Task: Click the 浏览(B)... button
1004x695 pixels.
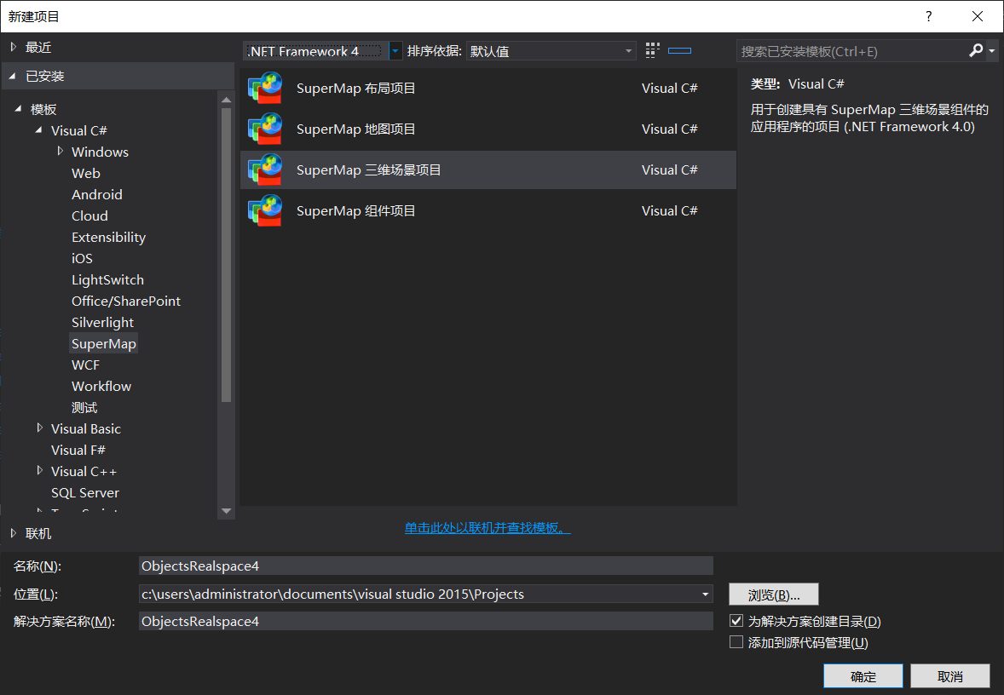Action: [774, 594]
